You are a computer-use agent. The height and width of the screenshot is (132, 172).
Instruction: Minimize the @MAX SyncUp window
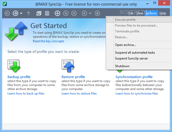click(x=148, y=4)
